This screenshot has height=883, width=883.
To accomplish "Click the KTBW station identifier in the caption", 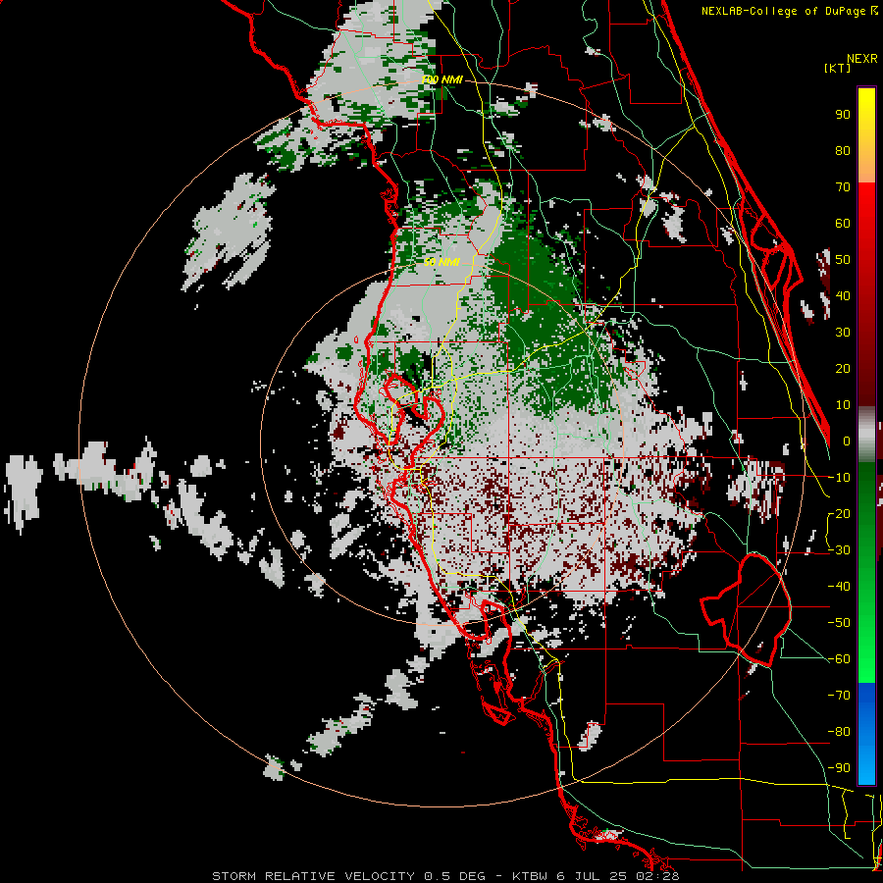I will tap(529, 876).
